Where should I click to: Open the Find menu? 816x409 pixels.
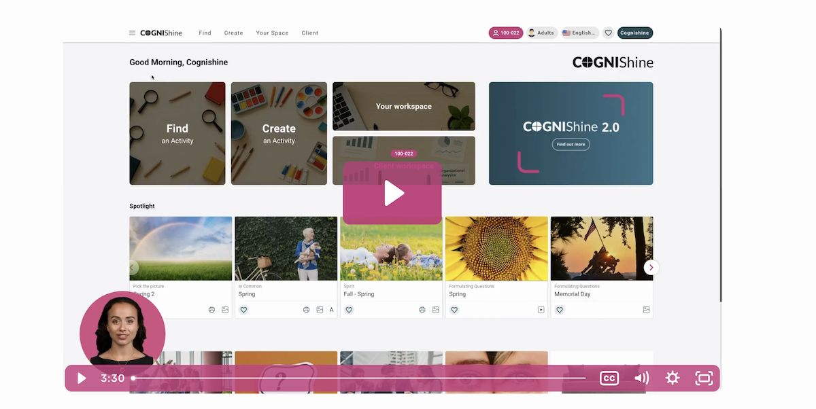(205, 33)
